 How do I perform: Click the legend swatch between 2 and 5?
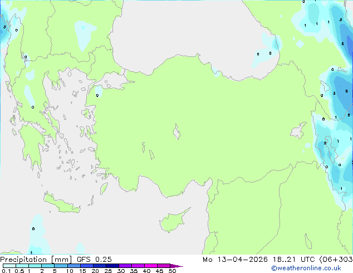point(48,266)
